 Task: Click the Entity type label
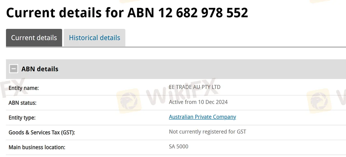pos(22,118)
